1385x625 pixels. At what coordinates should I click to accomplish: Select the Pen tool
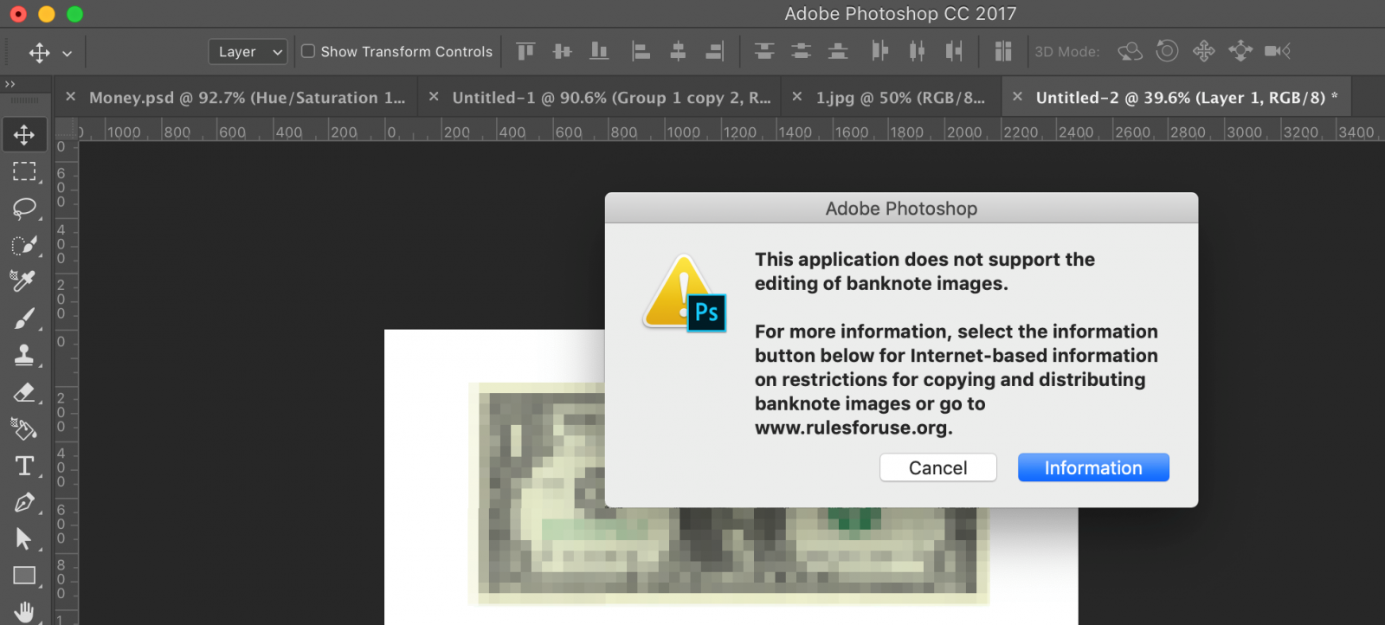click(x=24, y=502)
